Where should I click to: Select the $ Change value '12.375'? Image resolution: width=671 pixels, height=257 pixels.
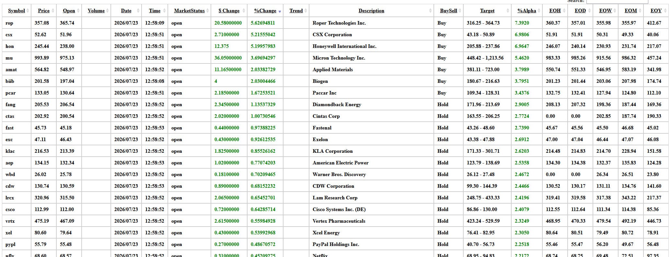coord(222,46)
